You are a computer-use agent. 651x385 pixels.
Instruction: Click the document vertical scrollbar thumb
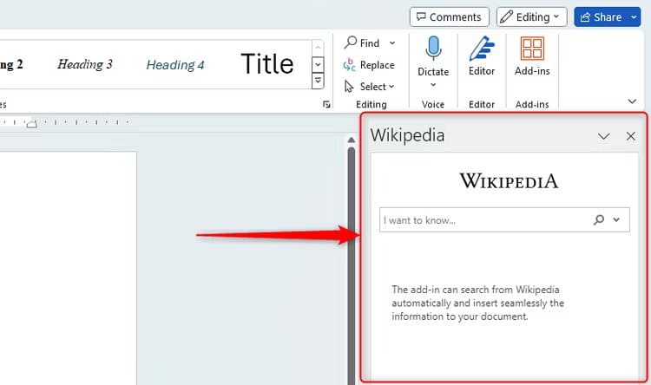pos(352,265)
